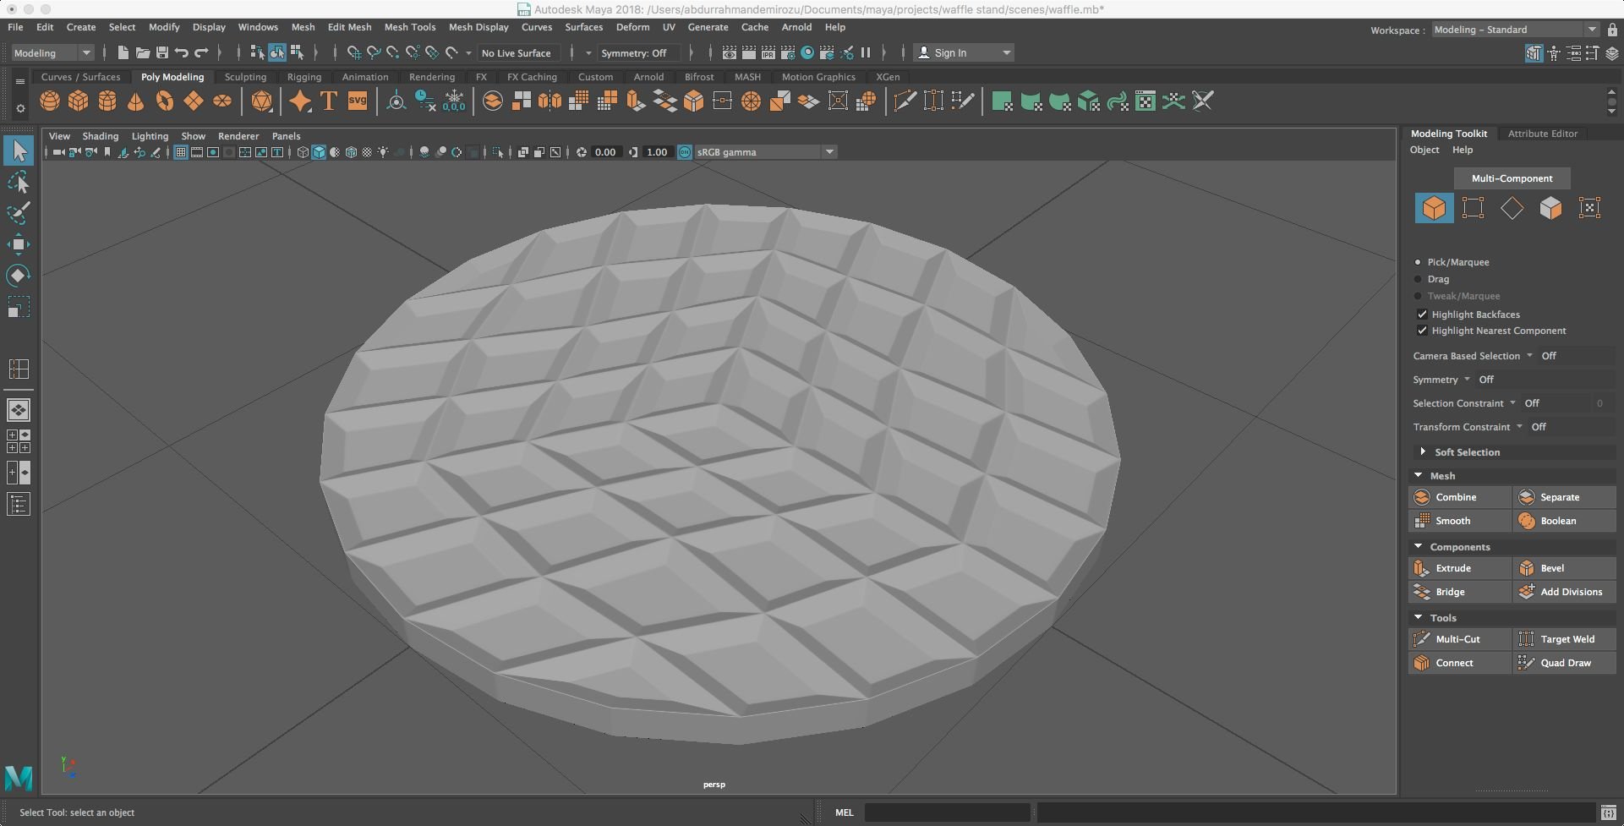Image resolution: width=1624 pixels, height=826 pixels.
Task: Click the MEL command line input
Action: [x=947, y=812]
